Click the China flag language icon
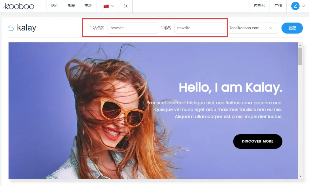Viewport: 309px width, 186px height. [106, 6]
